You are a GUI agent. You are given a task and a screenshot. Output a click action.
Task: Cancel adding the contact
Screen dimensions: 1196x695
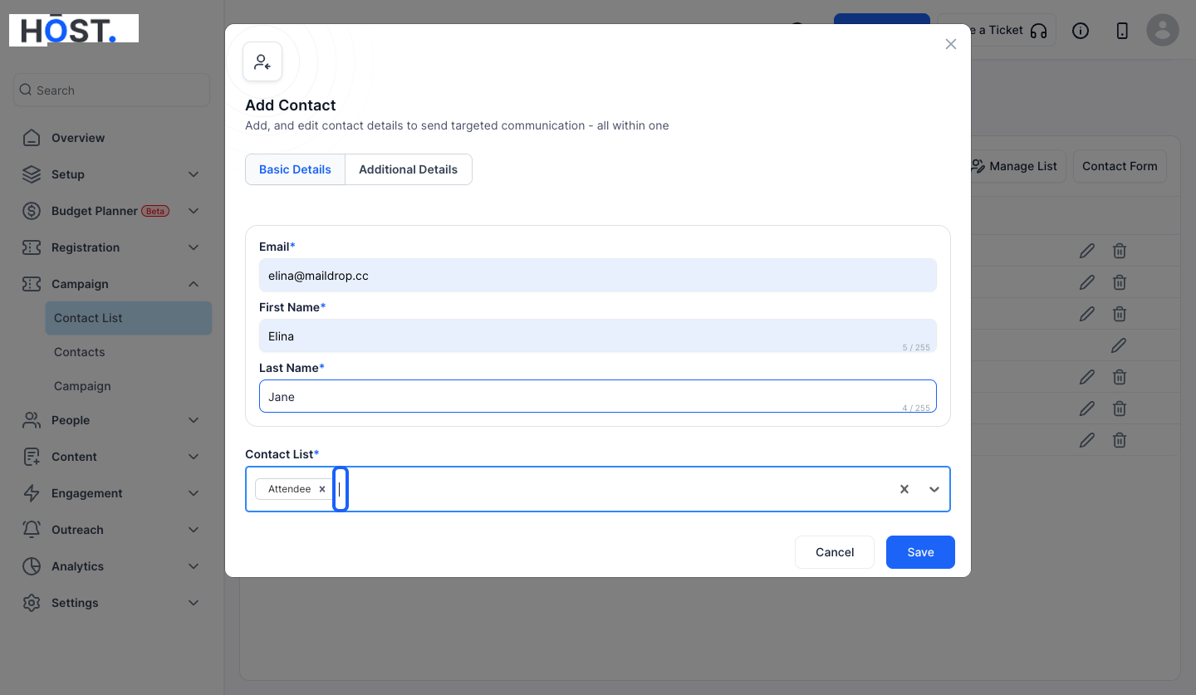point(835,552)
